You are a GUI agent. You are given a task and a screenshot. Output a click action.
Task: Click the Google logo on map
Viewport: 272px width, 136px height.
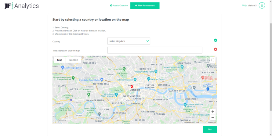tap(56, 122)
